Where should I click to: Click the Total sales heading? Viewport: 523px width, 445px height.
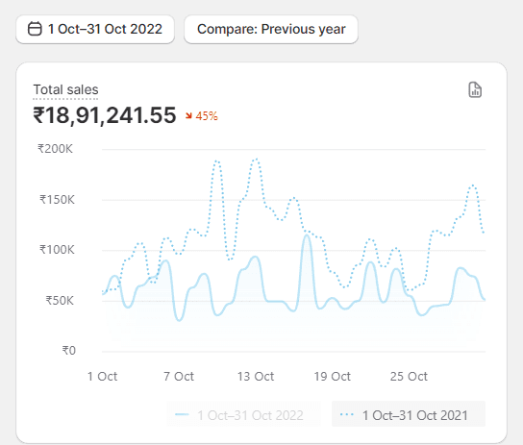pos(65,89)
